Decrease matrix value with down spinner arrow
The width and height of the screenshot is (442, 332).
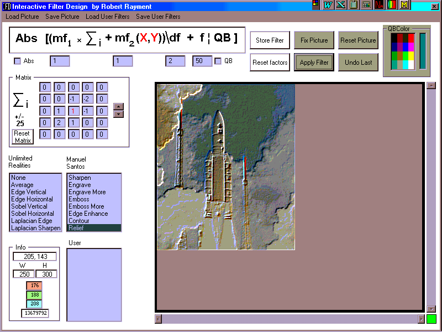pos(118,114)
